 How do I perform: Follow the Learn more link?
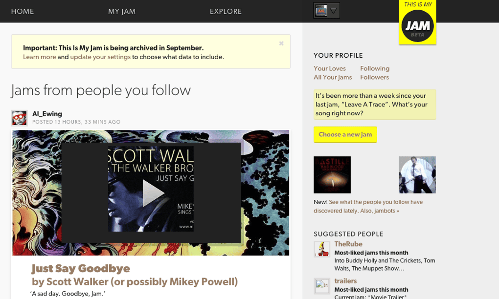tap(39, 57)
